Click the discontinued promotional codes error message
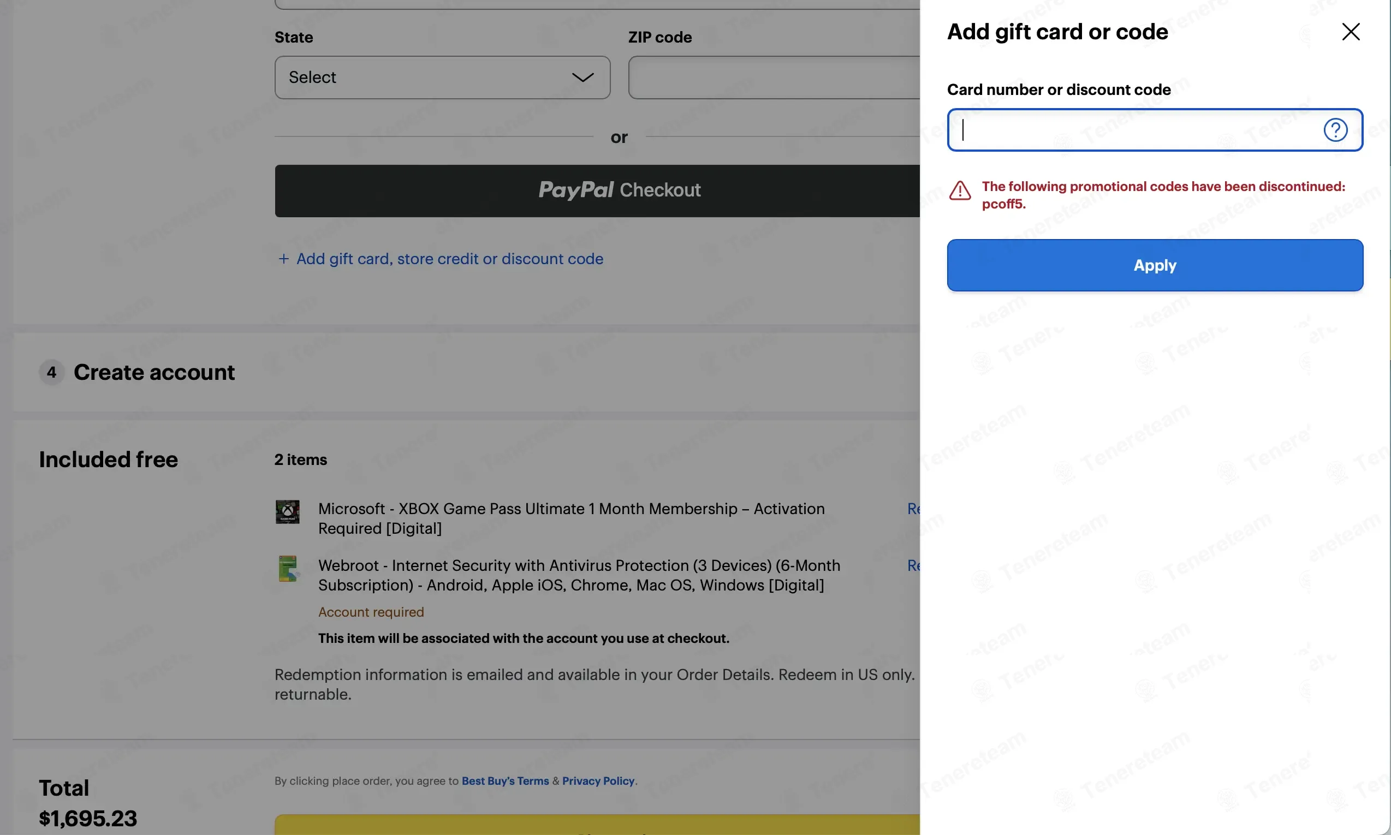This screenshot has height=835, width=1391. point(1163,195)
